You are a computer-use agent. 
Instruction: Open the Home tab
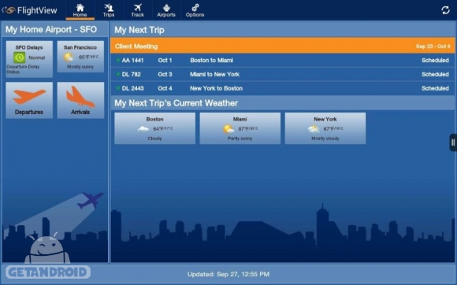tap(80, 10)
